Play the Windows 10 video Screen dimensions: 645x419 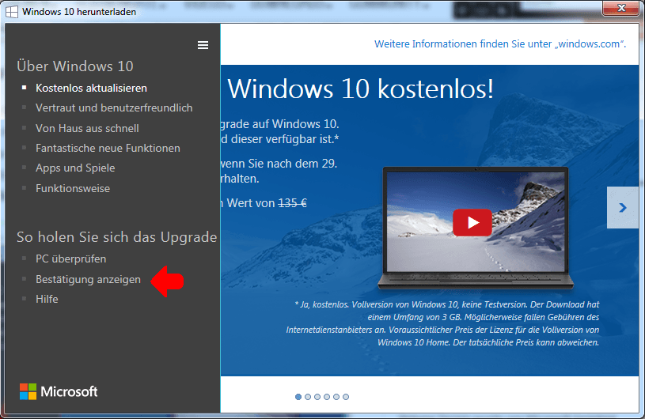(x=472, y=222)
